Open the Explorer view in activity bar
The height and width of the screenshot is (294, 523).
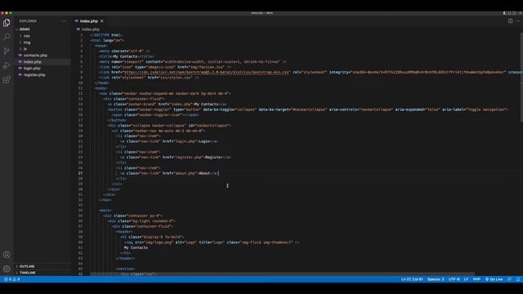pyautogui.click(x=7, y=23)
